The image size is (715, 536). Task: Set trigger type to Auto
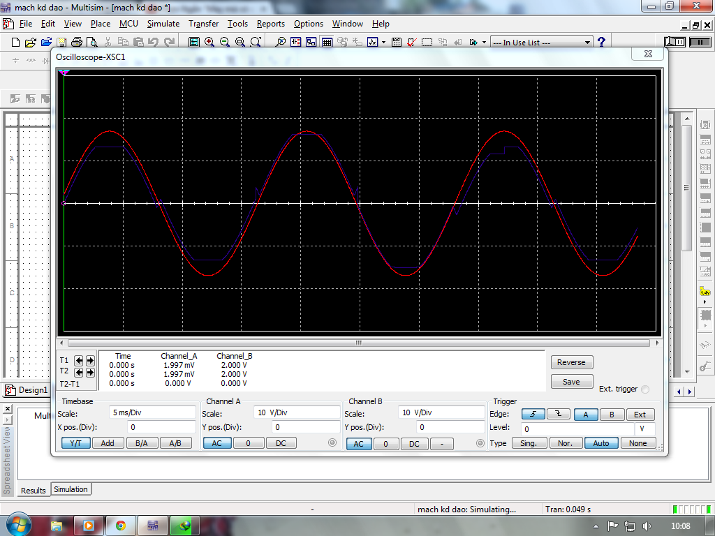point(601,443)
